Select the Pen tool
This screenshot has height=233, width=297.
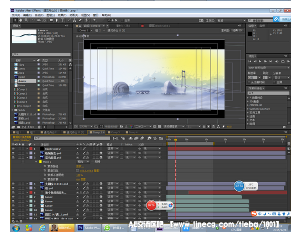coord(57,20)
